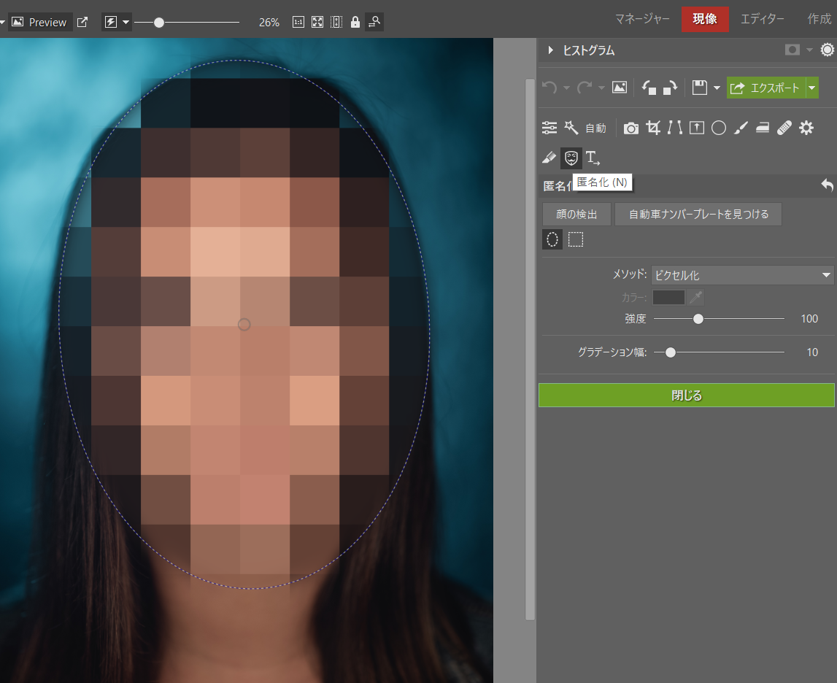
Task: Switch to the 作成 module tab
Action: tap(819, 19)
